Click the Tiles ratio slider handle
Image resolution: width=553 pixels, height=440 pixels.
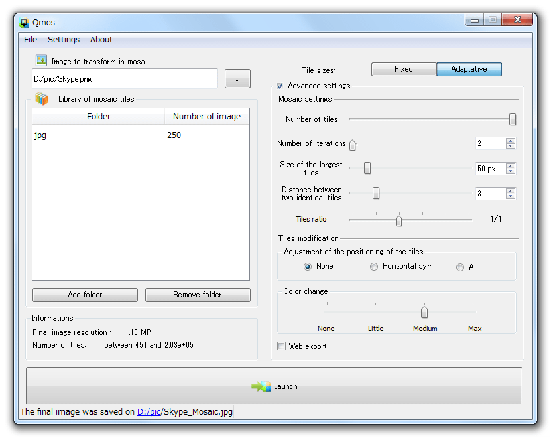[x=399, y=220]
